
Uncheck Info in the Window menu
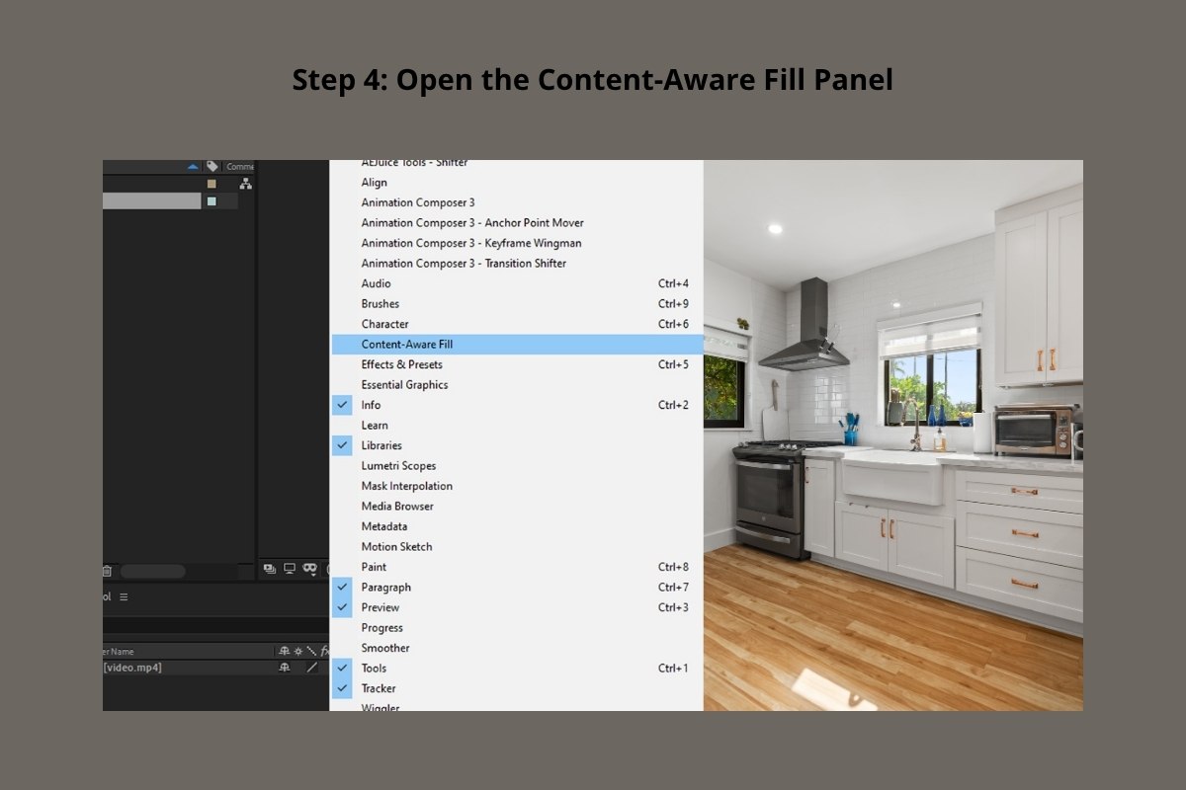(342, 405)
